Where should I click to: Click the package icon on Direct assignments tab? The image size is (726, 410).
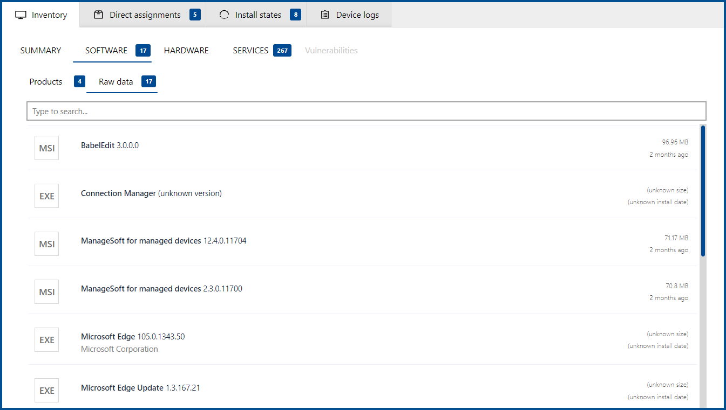click(98, 15)
